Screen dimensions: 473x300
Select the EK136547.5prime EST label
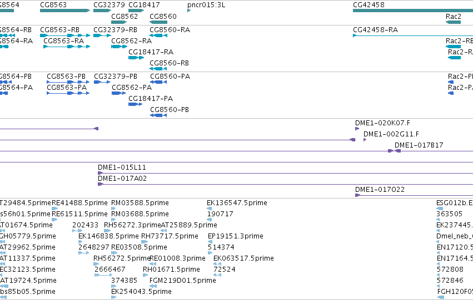coord(237,203)
